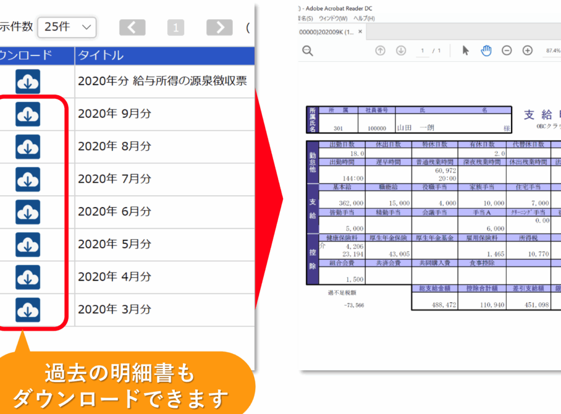Click the previous page pagination arrow button
Screen dimensions: 561x414
click(132, 27)
